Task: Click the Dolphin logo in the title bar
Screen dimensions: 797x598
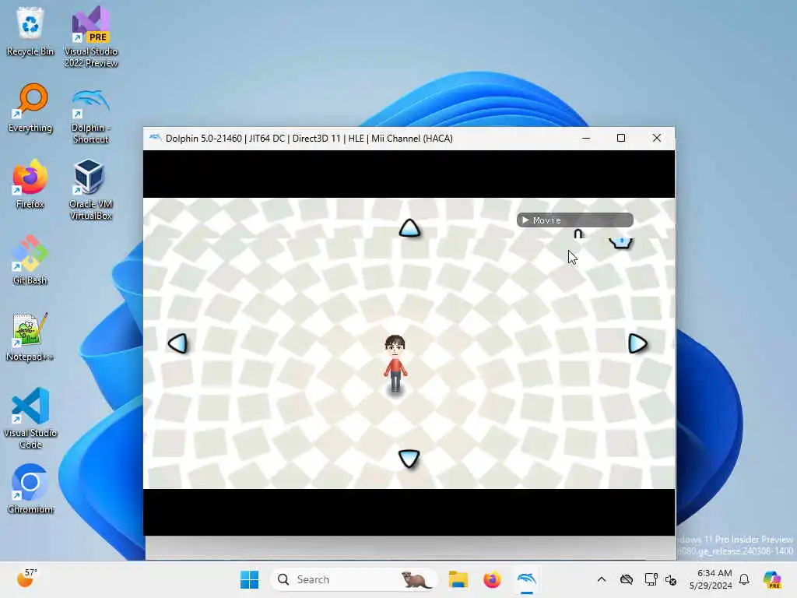Action: pos(155,138)
